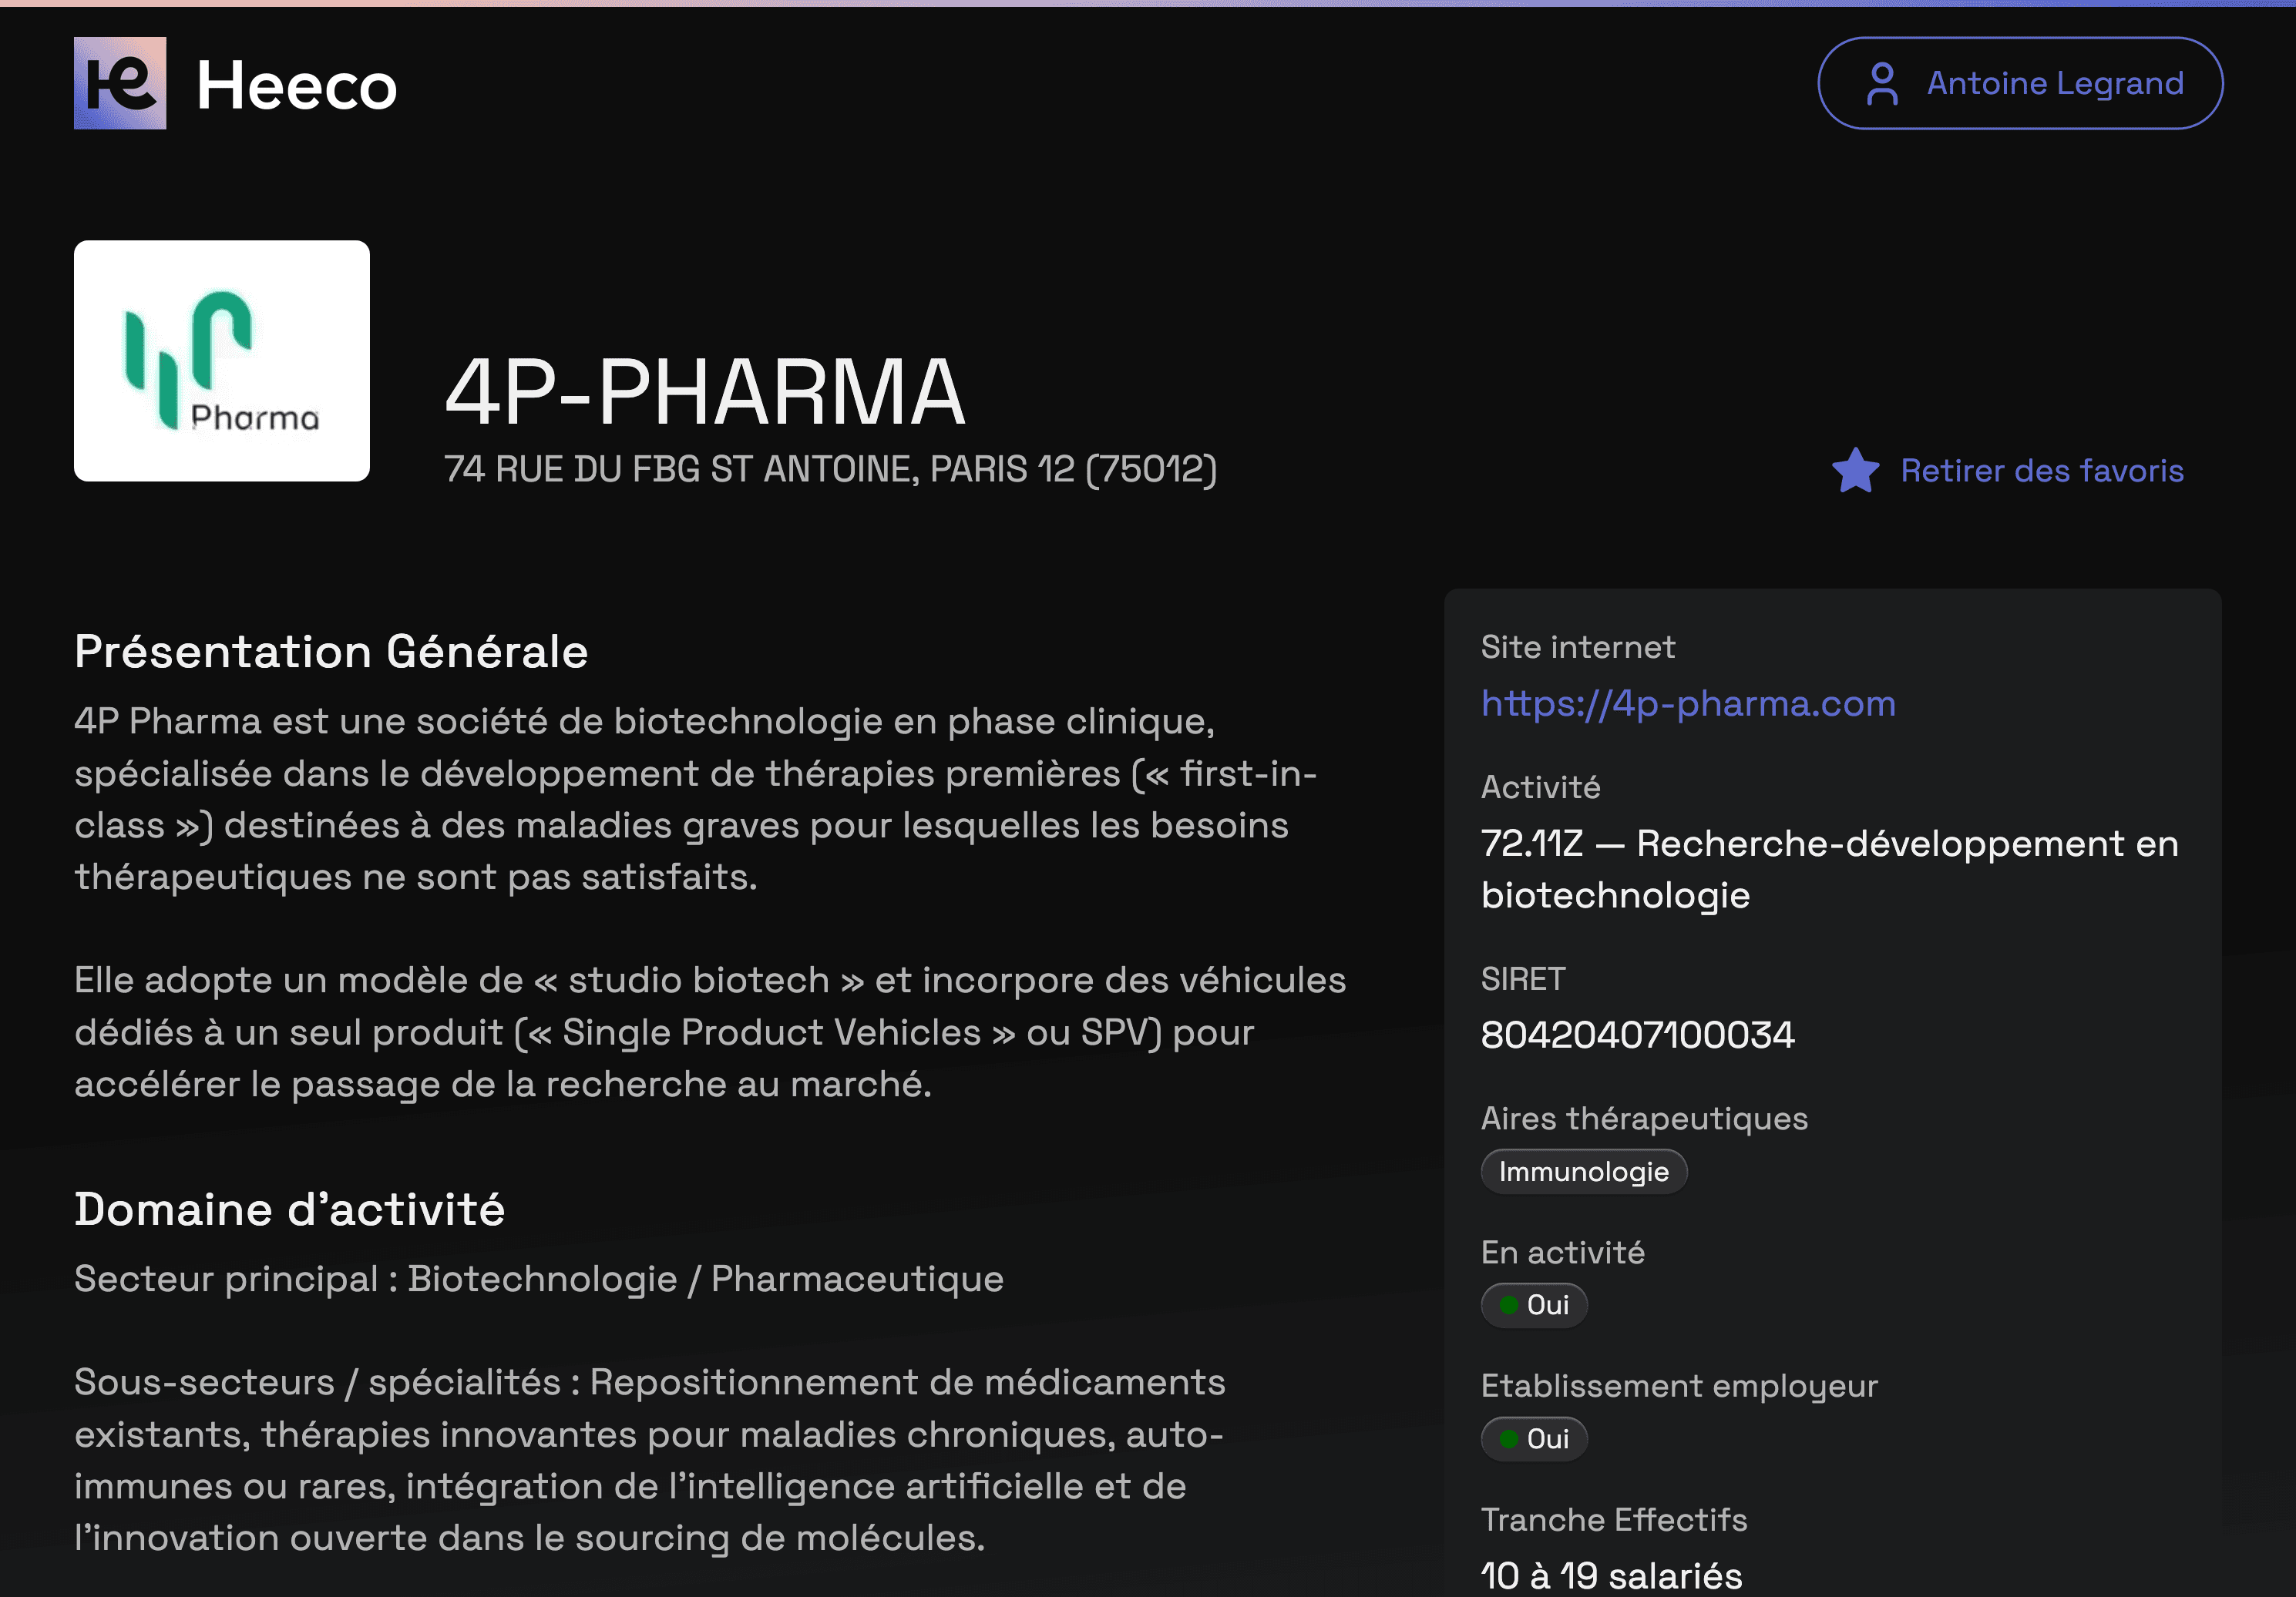The width and height of the screenshot is (2296, 1597).
Task: Click the paragraph starting "4P Pharma est une société"
Action: (x=696, y=798)
